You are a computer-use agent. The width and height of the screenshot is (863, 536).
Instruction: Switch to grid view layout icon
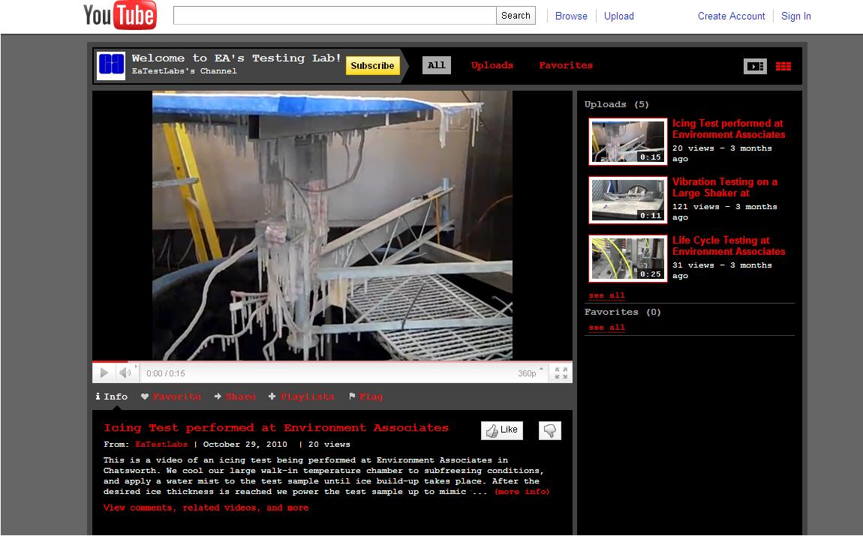click(783, 66)
